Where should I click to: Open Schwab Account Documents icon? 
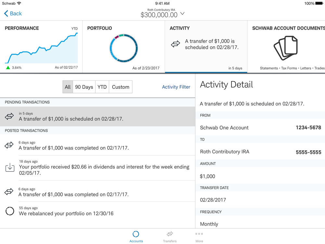286,48
